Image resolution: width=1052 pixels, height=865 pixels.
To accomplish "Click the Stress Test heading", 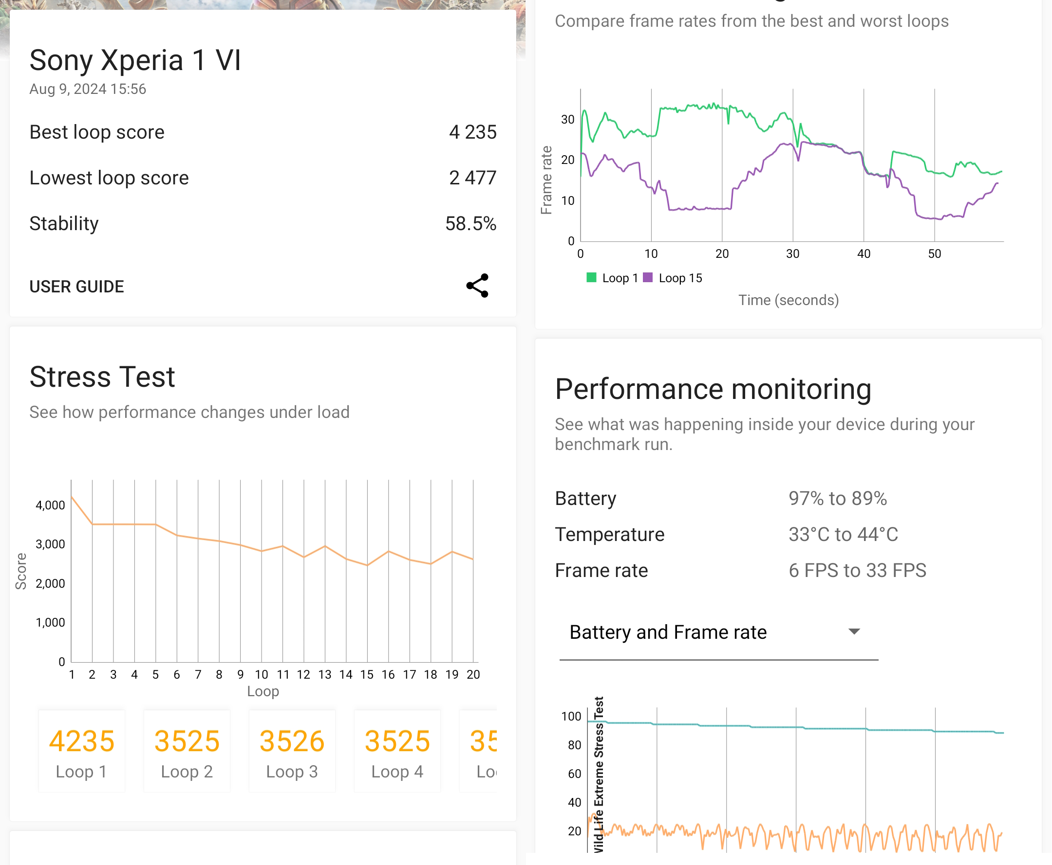I will coord(102,377).
